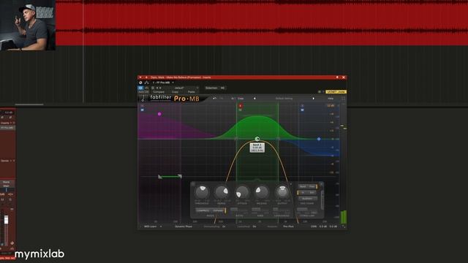Select Expand mode
The width and height of the screenshot is (468, 263).
tap(218, 210)
